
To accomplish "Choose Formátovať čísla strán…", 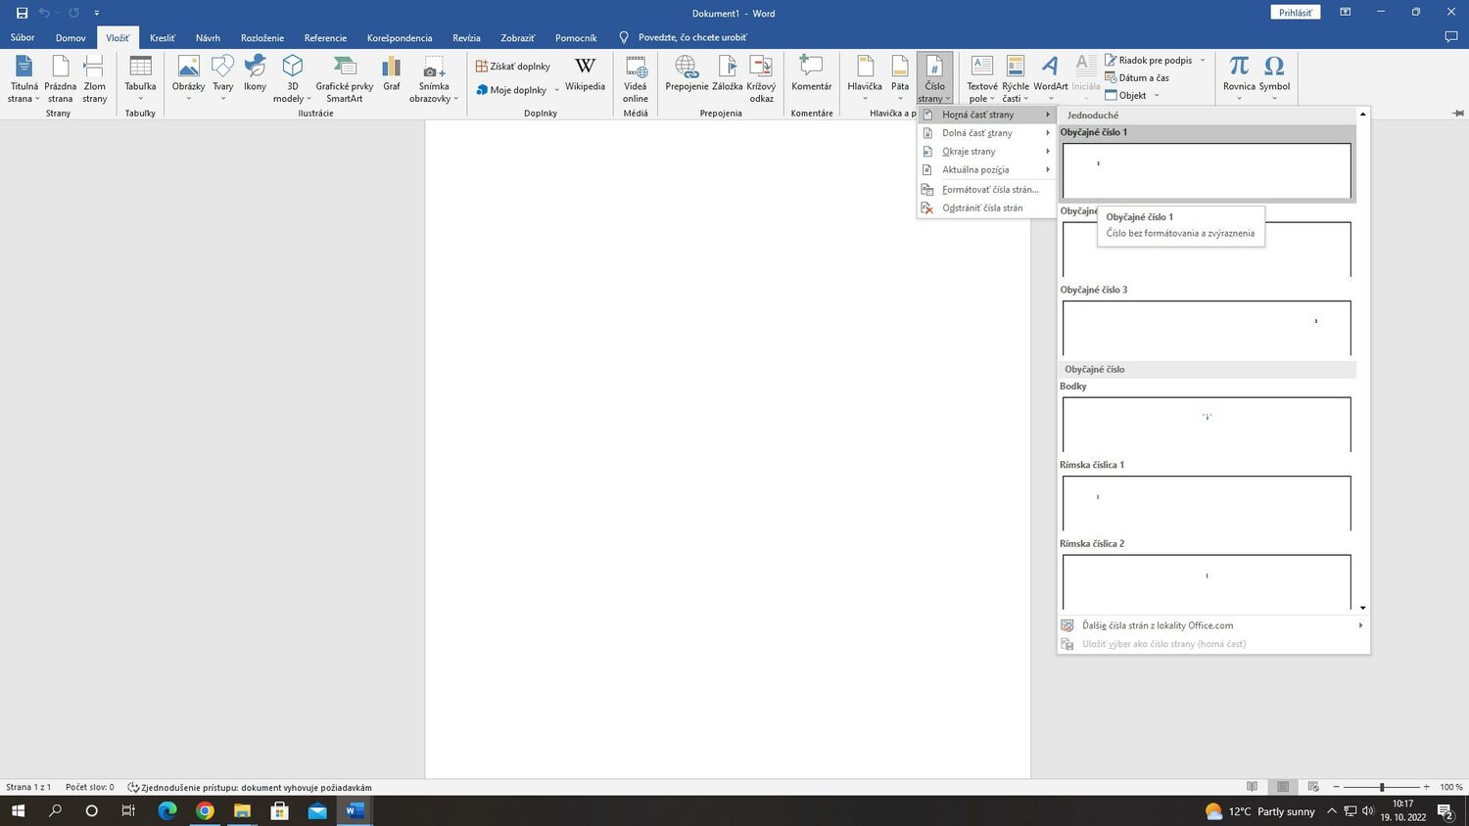I will pyautogui.click(x=986, y=190).
